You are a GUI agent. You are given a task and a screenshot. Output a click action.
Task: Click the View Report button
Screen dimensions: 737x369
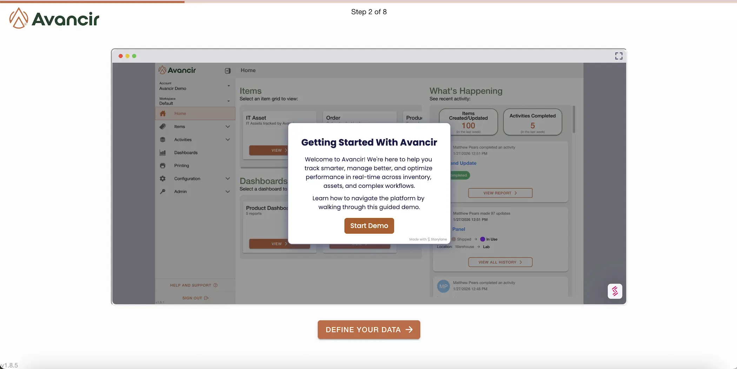click(x=500, y=193)
